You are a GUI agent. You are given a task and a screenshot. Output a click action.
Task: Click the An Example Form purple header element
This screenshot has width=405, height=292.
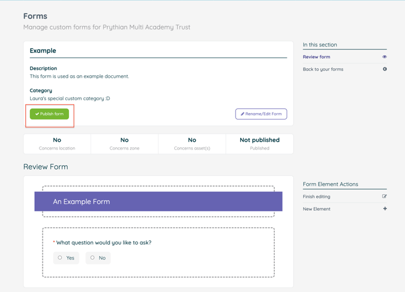pos(158,201)
